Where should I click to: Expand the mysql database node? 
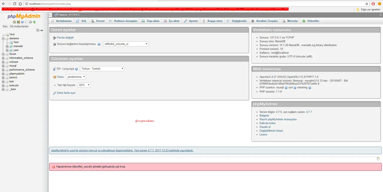[x=3, y=66]
